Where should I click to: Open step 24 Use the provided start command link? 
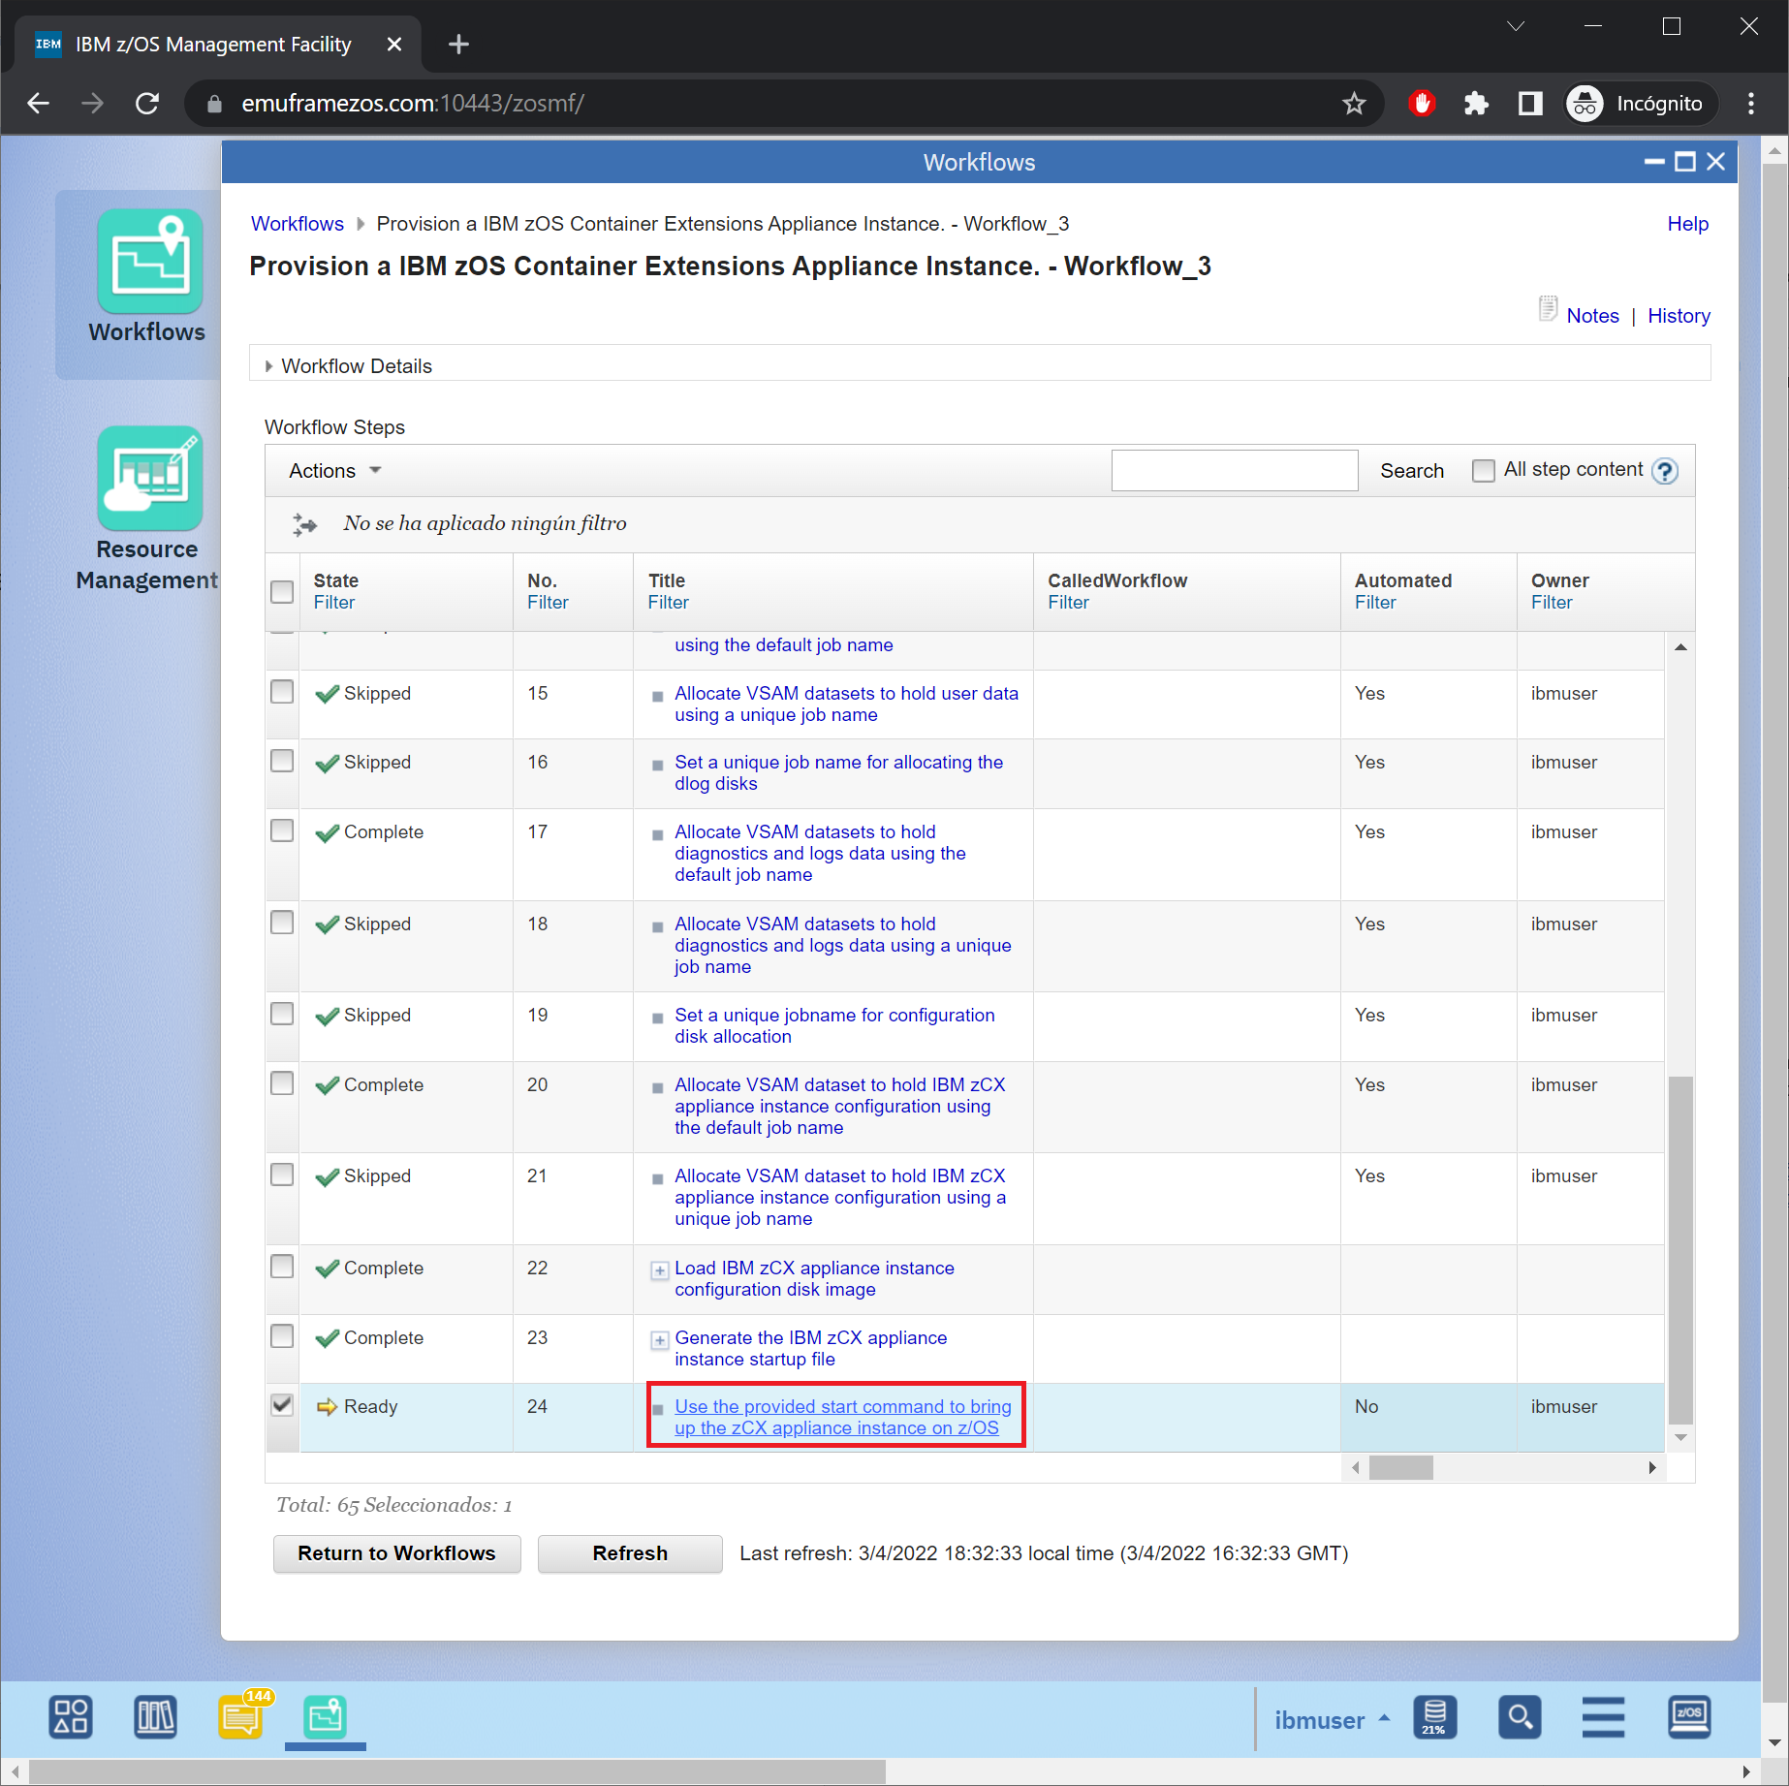842,1417
